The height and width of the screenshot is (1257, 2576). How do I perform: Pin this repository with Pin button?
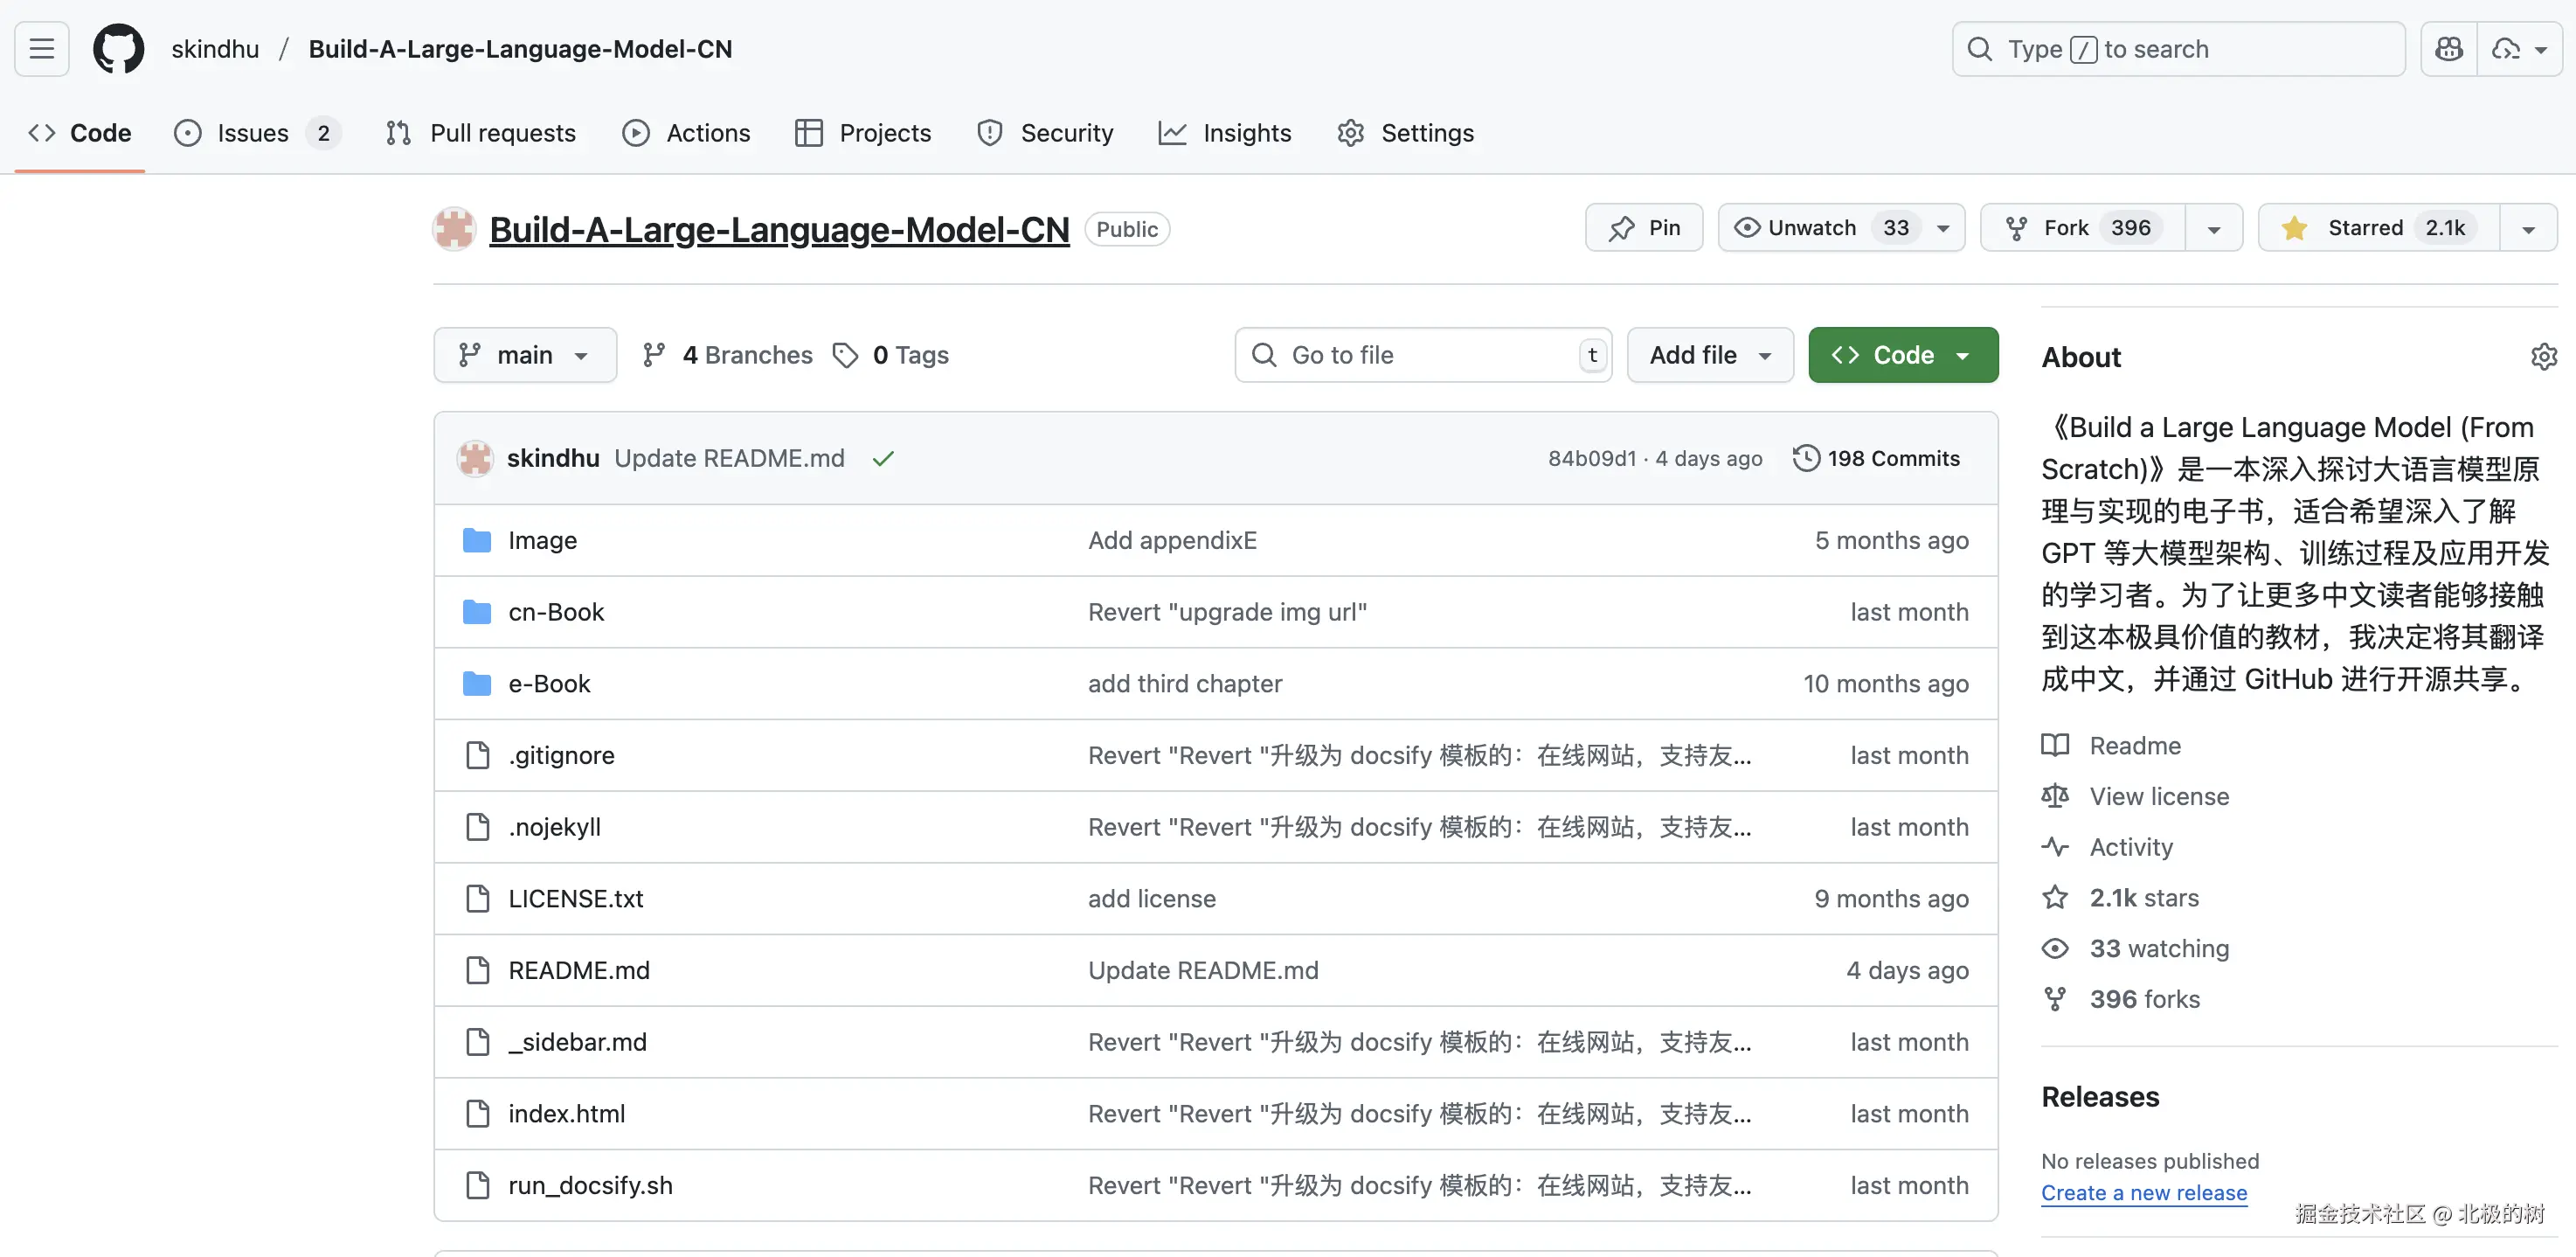tap(1644, 228)
